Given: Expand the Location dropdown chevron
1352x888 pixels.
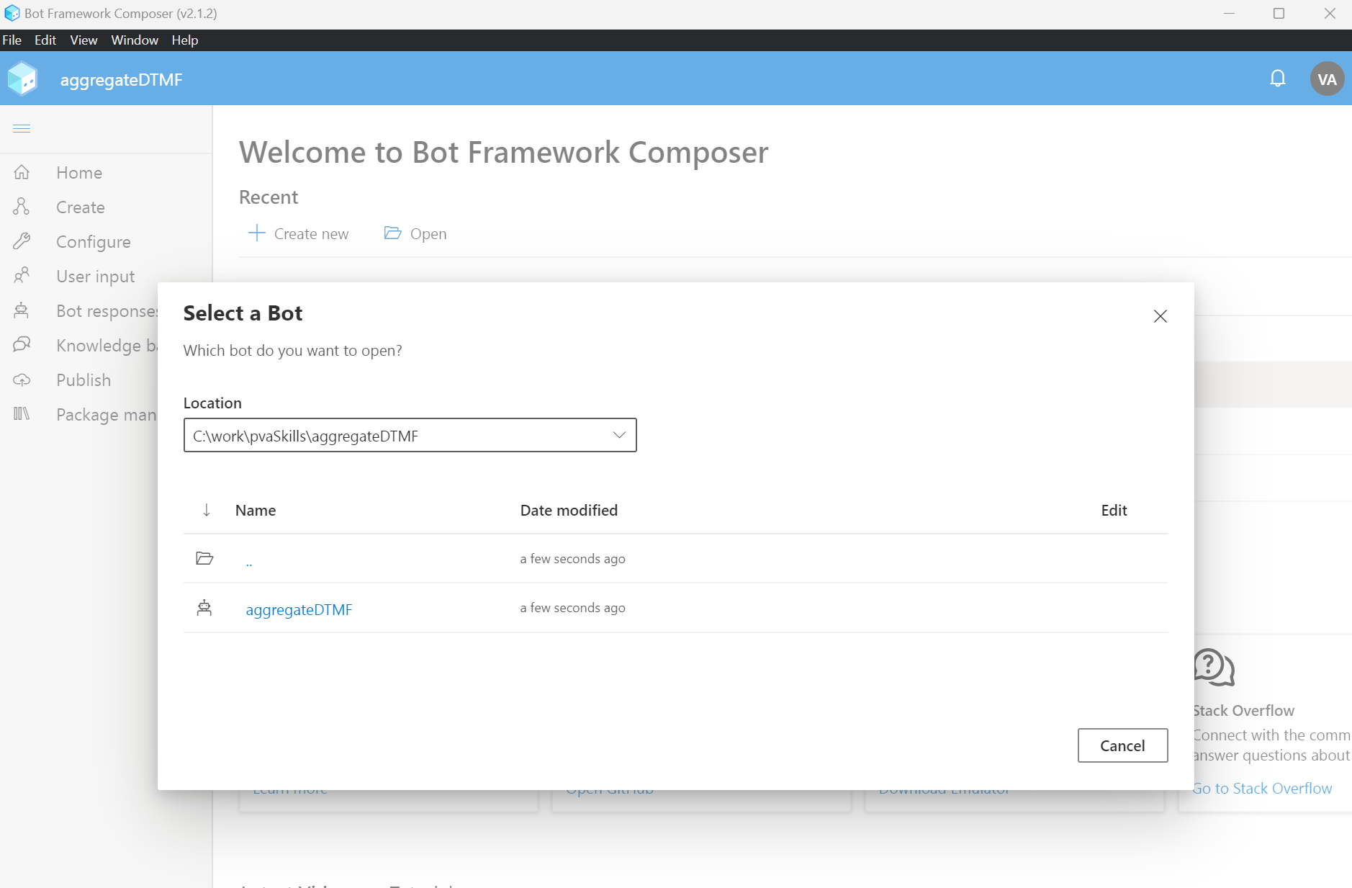Looking at the screenshot, I should (x=618, y=435).
